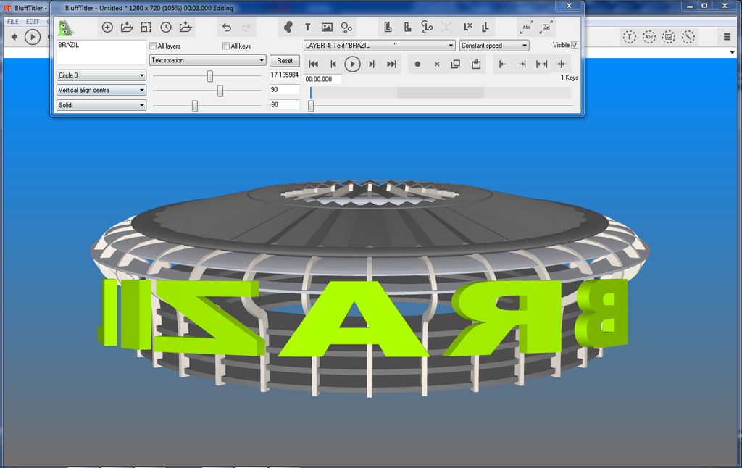This screenshot has height=468, width=742.
Task: Open show using the first folder icon
Action: 127,28
